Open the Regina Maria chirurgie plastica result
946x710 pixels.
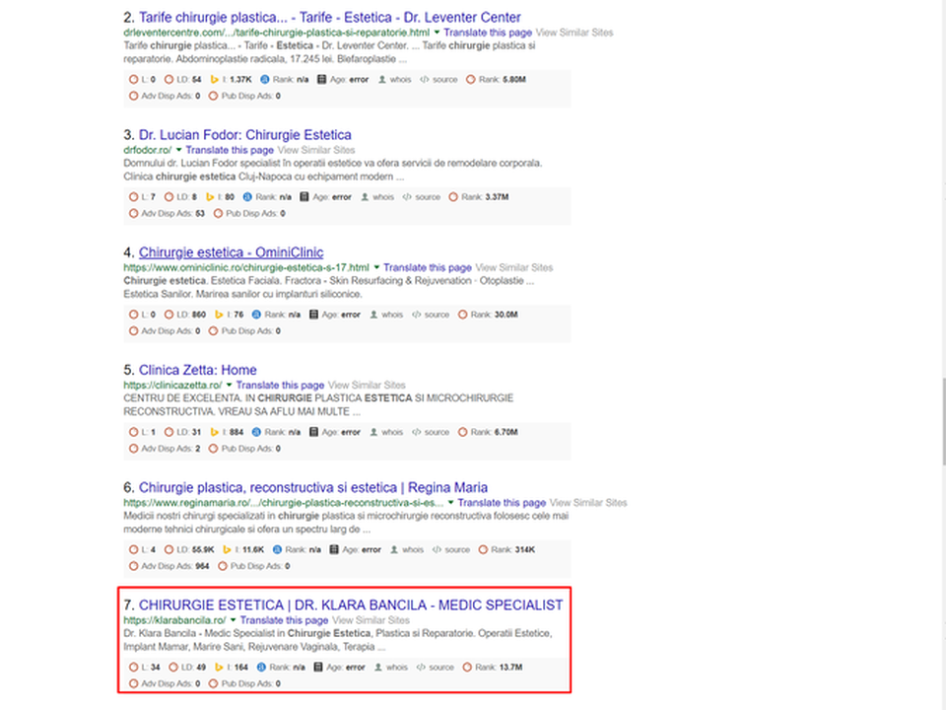pos(313,487)
